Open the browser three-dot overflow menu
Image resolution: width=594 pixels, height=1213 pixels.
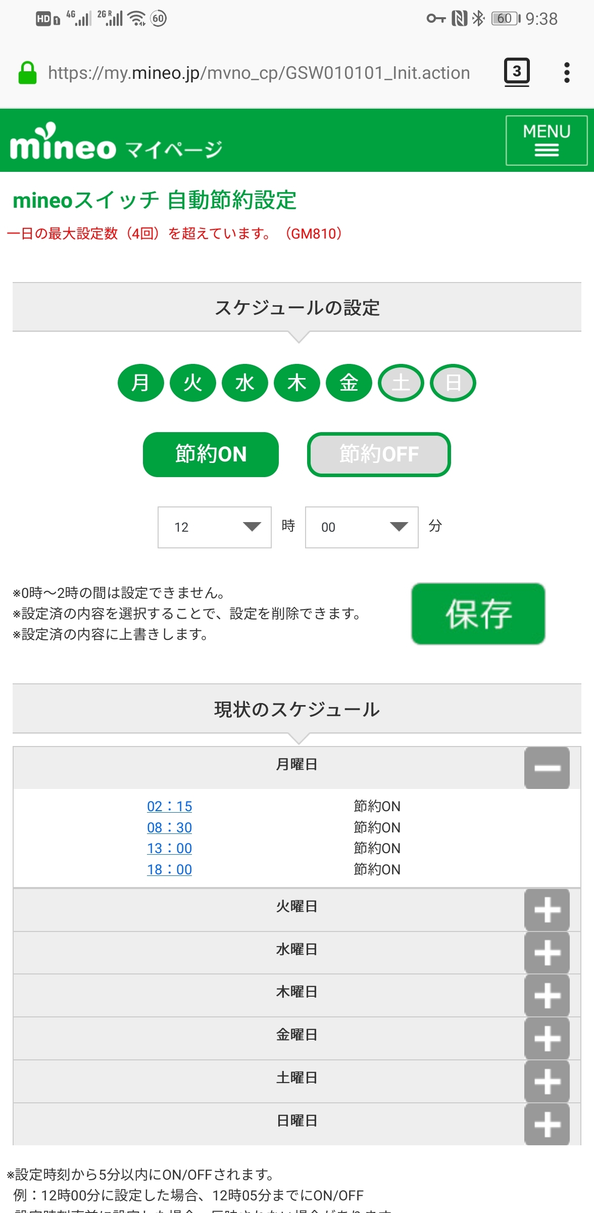click(x=567, y=73)
